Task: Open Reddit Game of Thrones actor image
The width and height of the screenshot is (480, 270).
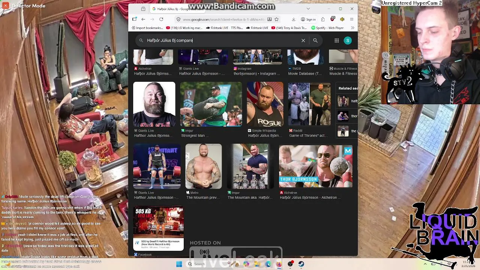Action: [309, 104]
